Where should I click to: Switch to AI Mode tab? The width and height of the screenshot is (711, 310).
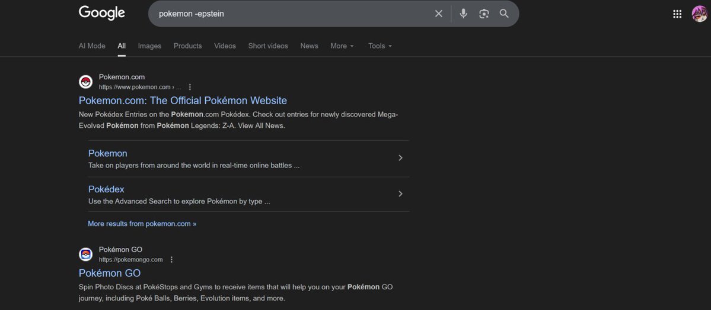(x=92, y=46)
